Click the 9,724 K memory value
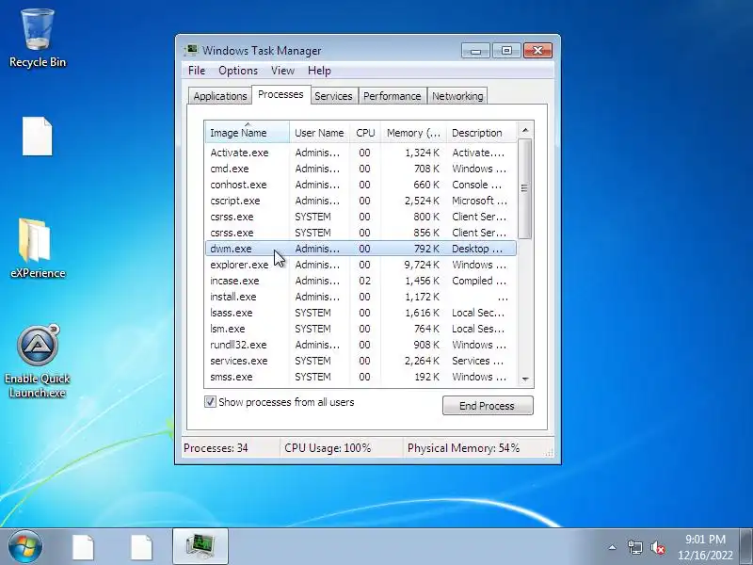 point(422,265)
